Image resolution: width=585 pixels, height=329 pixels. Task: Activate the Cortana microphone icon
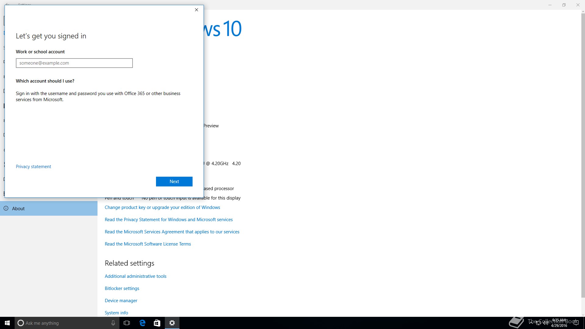113,323
